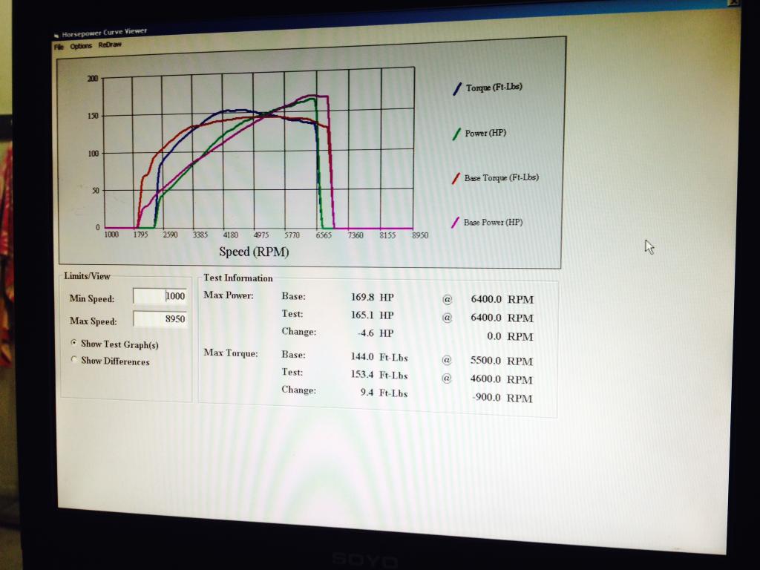760x570 pixels.
Task: Click the Max Speed input field
Action: tap(160, 318)
